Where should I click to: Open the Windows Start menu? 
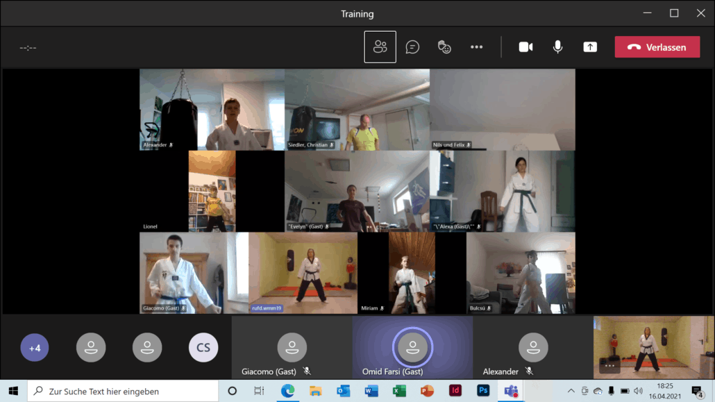click(x=13, y=391)
